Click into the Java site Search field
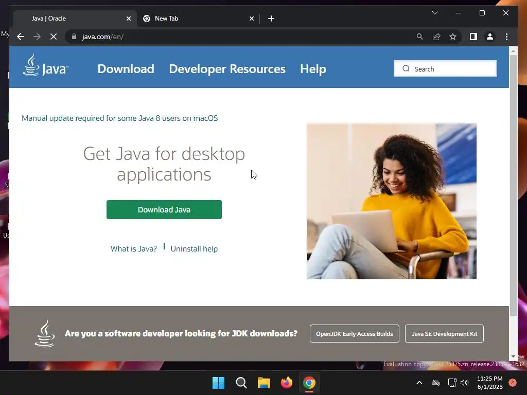This screenshot has height=395, width=527. pyautogui.click(x=445, y=68)
